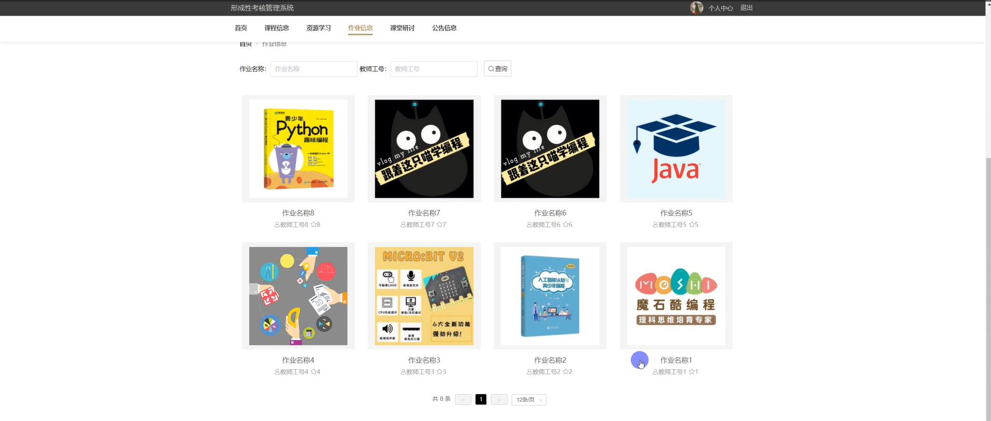Click the title 作业名称5
This screenshot has width=991, height=421.
coord(676,213)
